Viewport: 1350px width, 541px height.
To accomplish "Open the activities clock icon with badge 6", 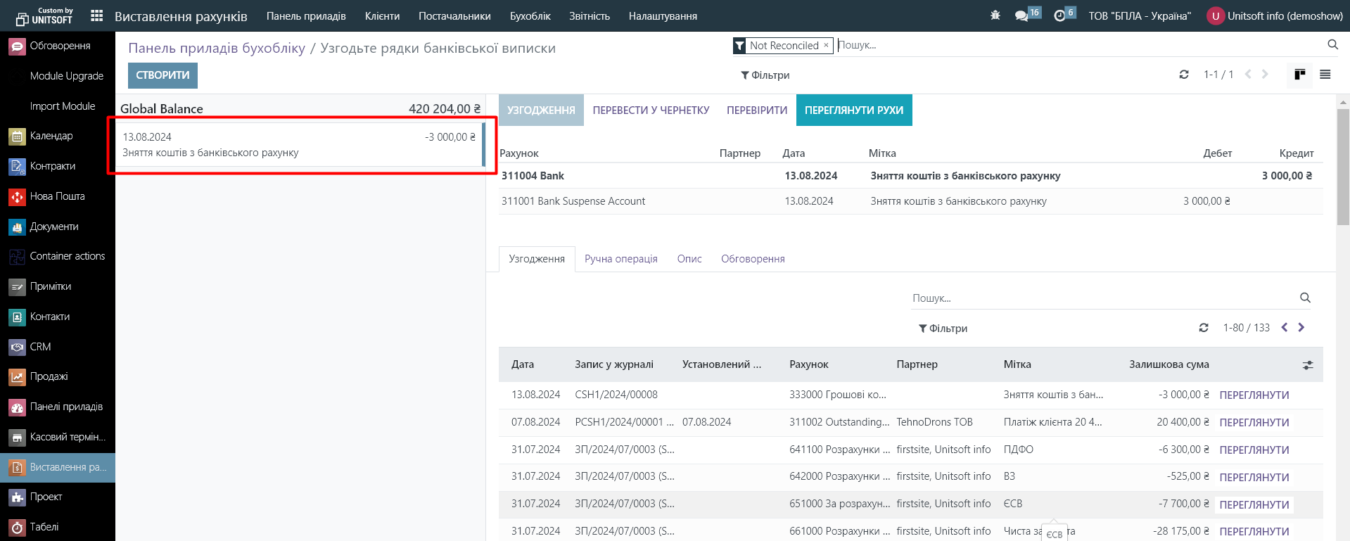I will coord(1060,15).
